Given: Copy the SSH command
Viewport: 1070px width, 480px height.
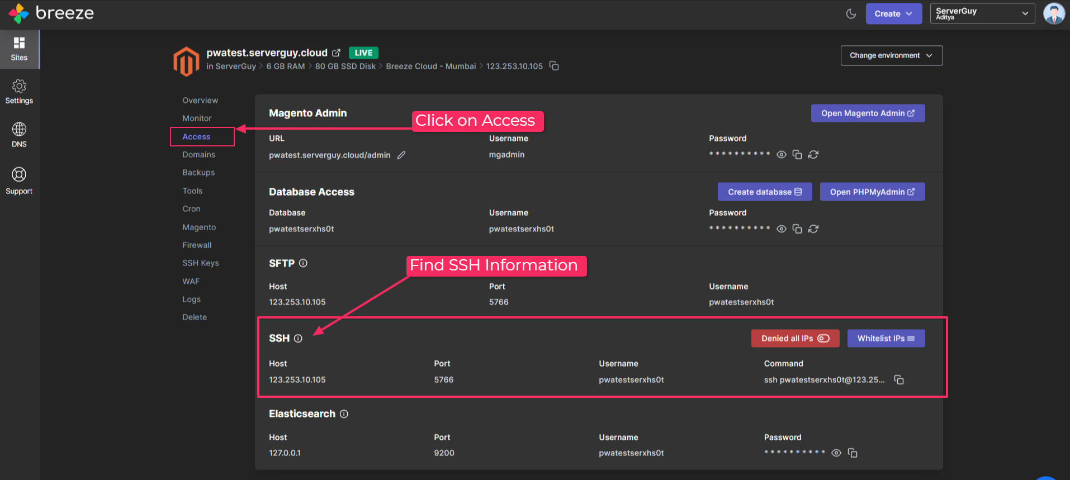Looking at the screenshot, I should pos(899,380).
